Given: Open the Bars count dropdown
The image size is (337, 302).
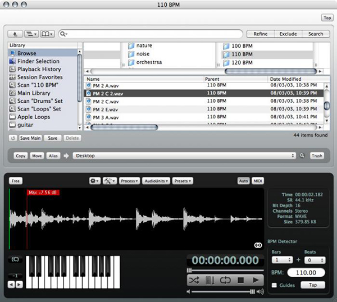Looking at the screenshot, I should [281, 260].
